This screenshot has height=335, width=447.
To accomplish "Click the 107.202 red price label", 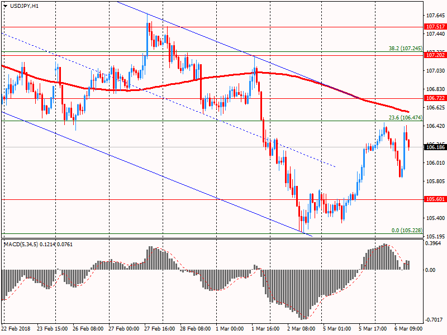I will 435,55.
